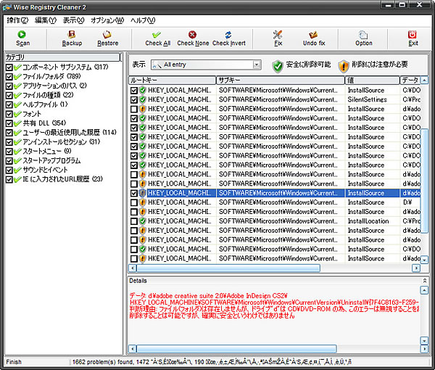Image resolution: width=435 pixels, height=370 pixels.
Task: Click the Exit toolbar button
Action: 413,34
